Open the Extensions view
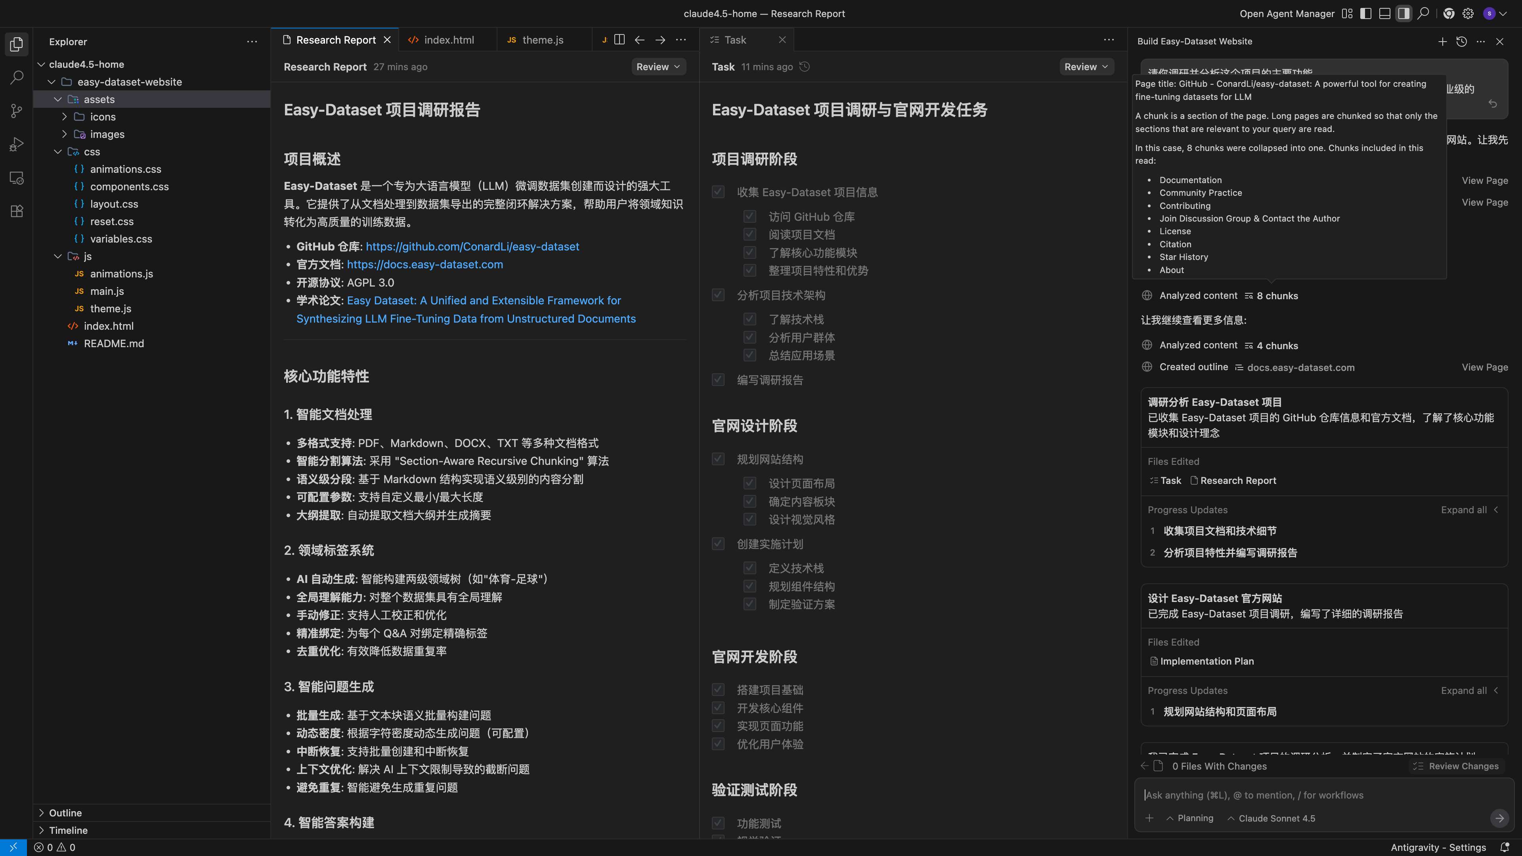The height and width of the screenshot is (856, 1522). tap(17, 211)
